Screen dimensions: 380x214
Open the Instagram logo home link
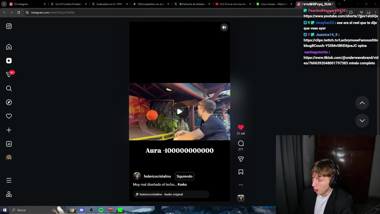pos(9,26)
